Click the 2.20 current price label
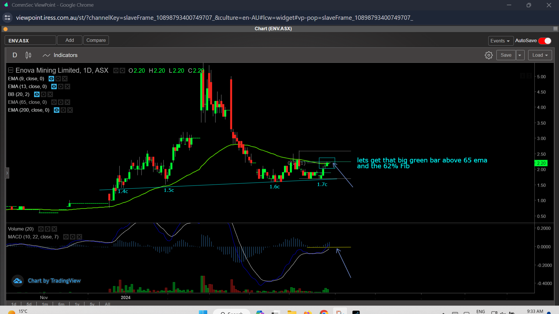Viewport: 559px width, 314px height. [x=541, y=163]
